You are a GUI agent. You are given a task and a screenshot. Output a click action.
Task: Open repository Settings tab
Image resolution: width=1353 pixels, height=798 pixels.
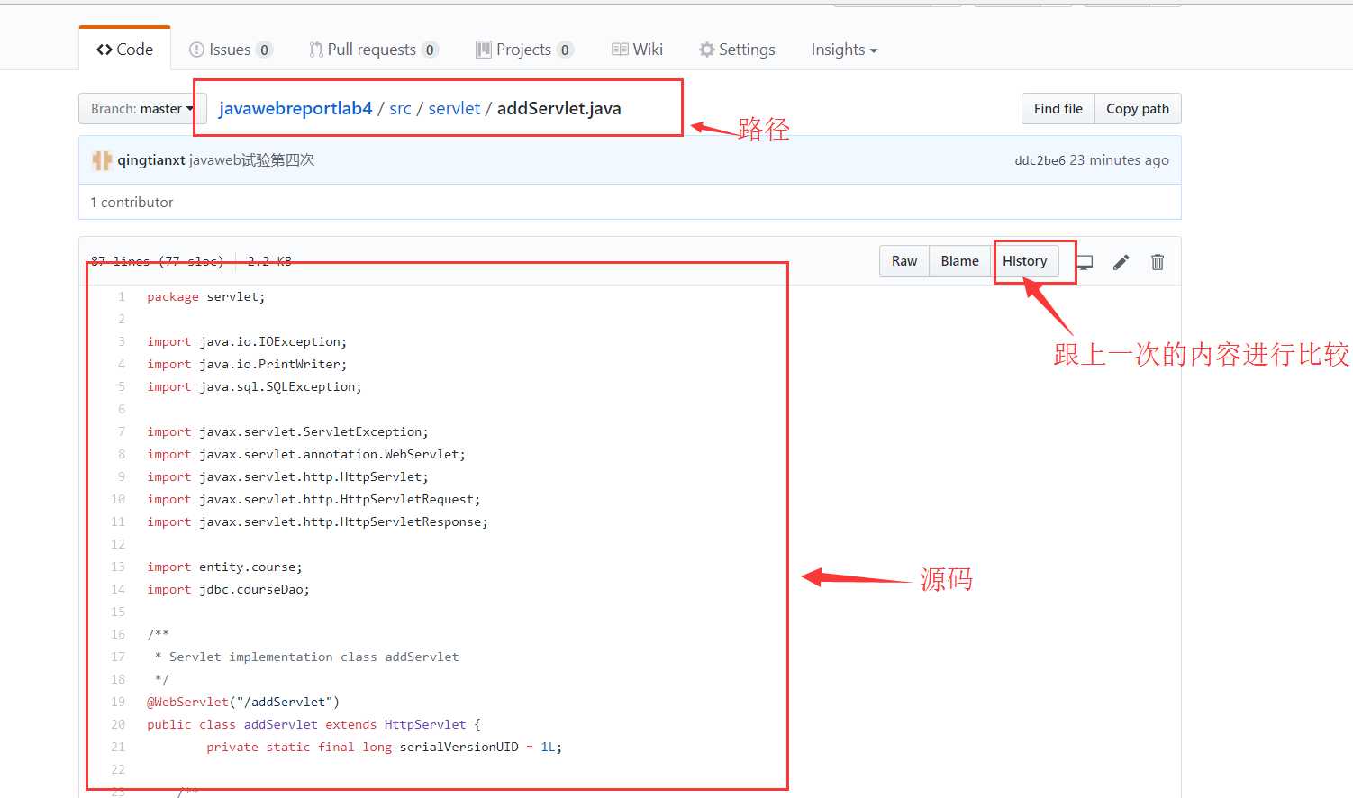click(x=737, y=50)
